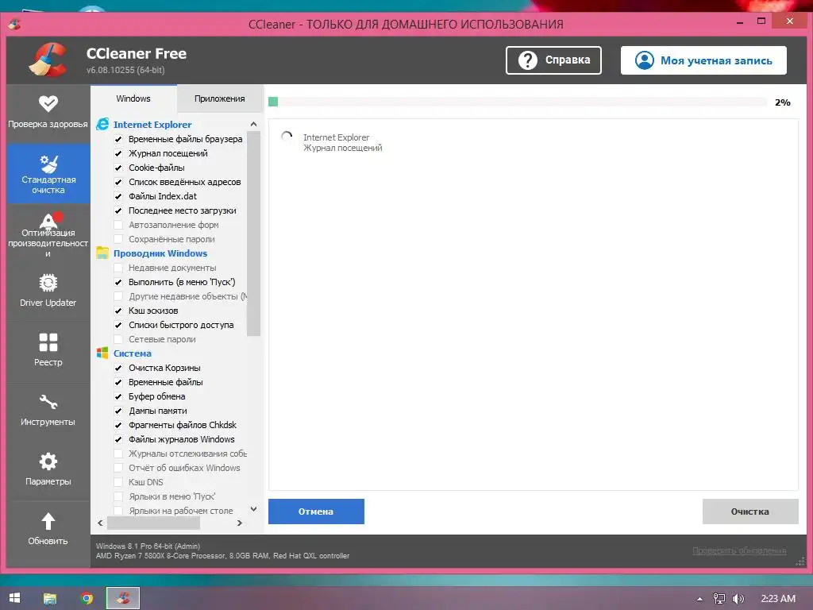Enable Автозаполнение форм checkbox
The image size is (813, 610).
pos(118,225)
